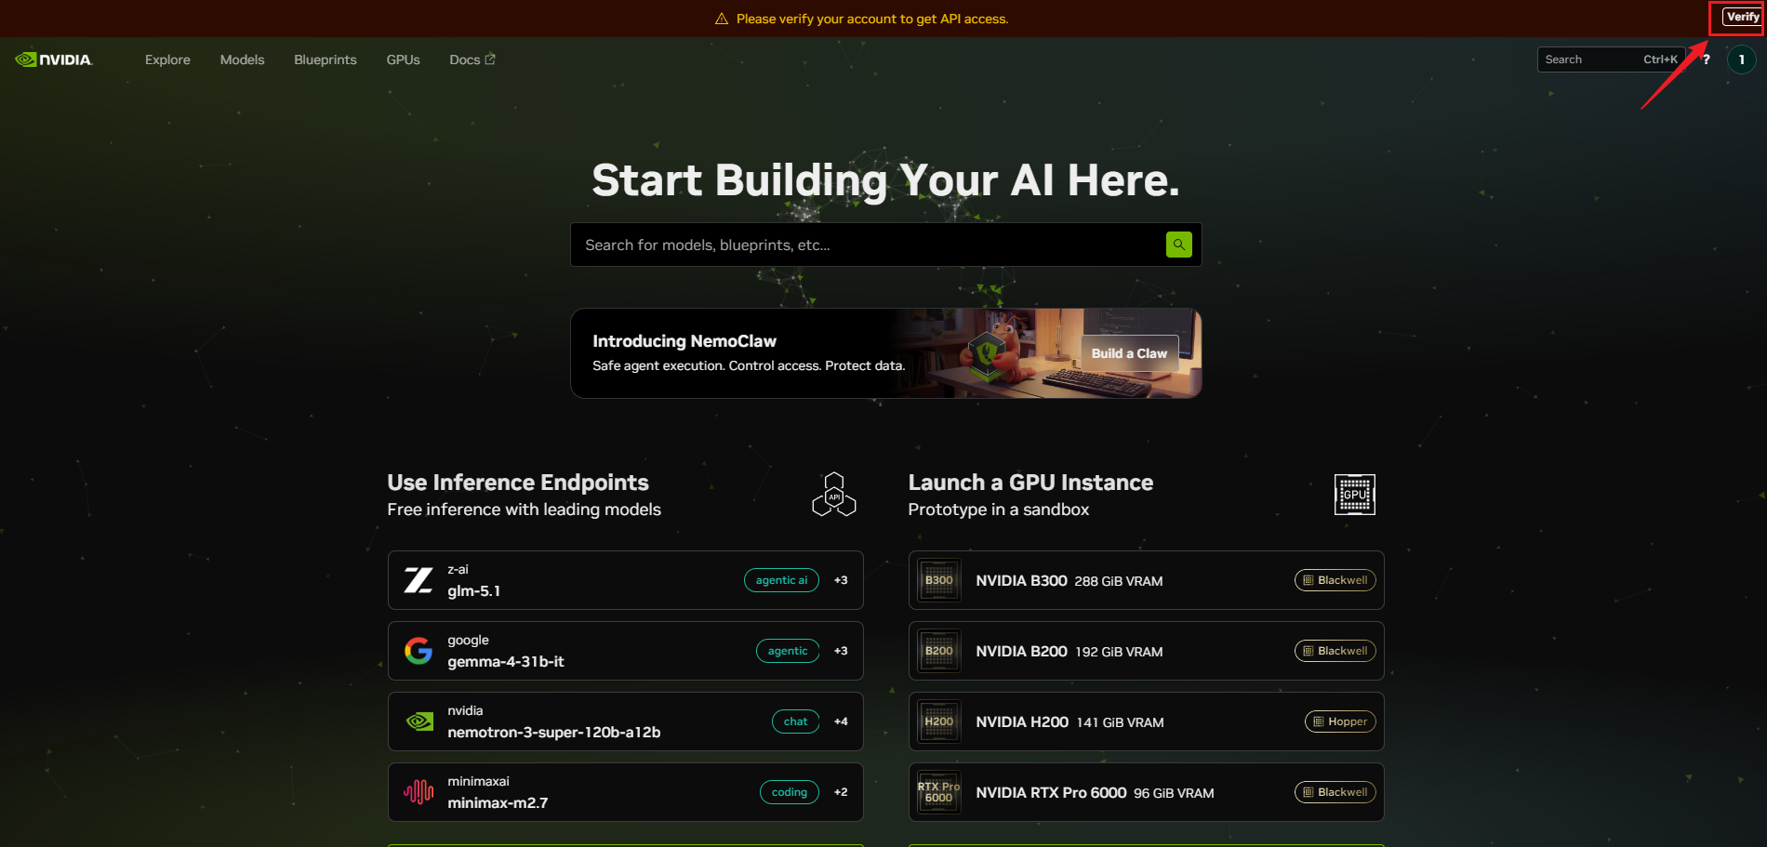
Task: Open the user account avatar badge
Action: pyautogui.click(x=1741, y=60)
